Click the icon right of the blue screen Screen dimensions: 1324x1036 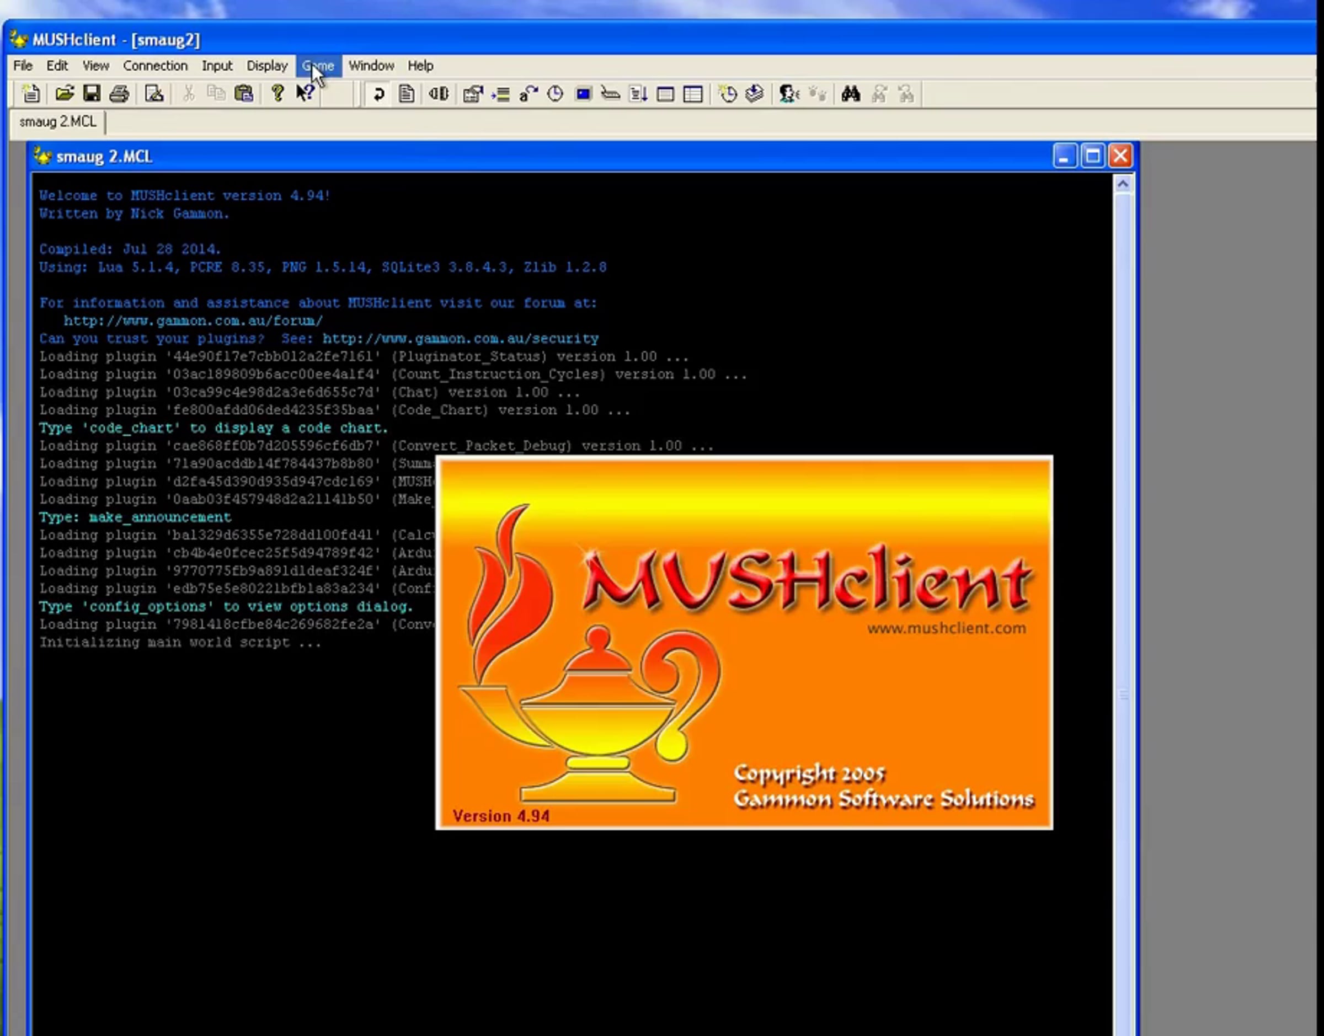[x=610, y=94]
